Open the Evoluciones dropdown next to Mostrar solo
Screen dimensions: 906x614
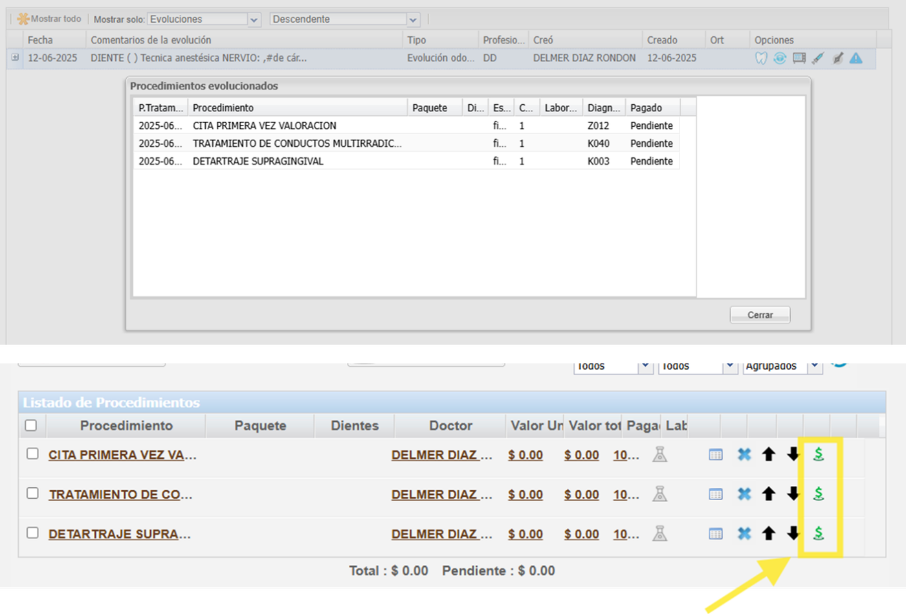254,19
